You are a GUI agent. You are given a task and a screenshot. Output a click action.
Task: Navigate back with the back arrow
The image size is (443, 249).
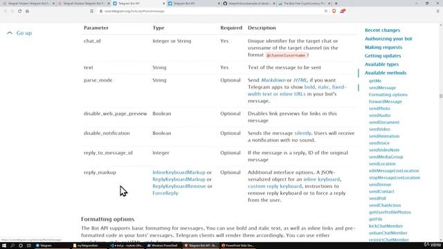tap(5, 11)
